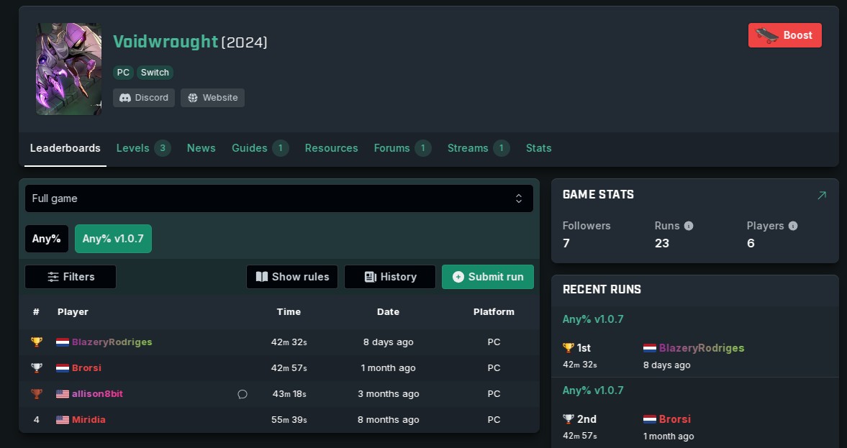This screenshot has width=847, height=448.
Task: Click the Followers count 7
Action: (x=566, y=244)
